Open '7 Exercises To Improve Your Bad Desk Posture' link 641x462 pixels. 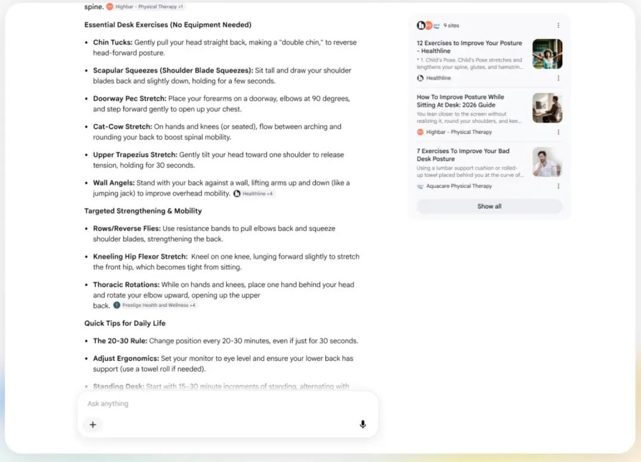(x=463, y=155)
